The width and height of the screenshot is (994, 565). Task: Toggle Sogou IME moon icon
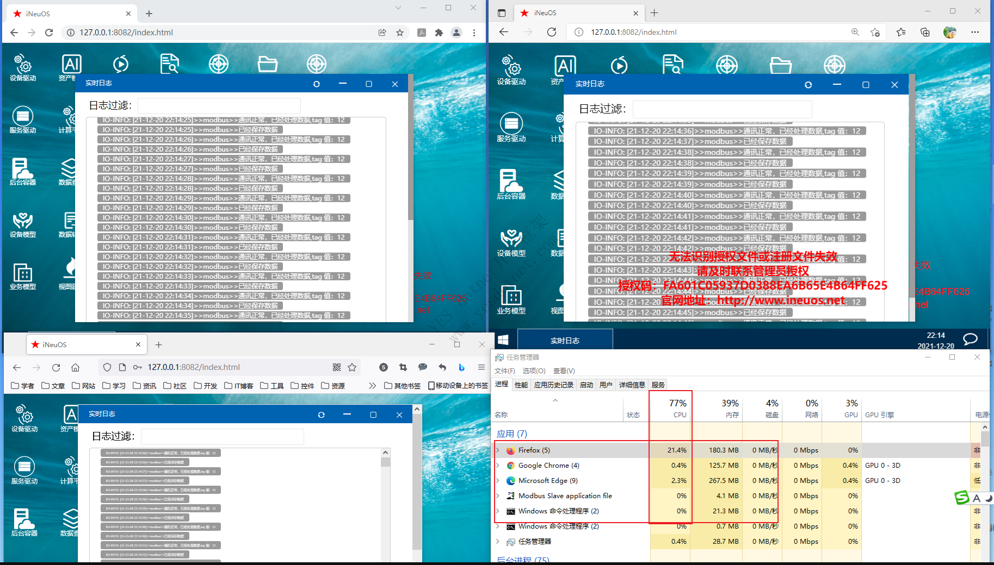(989, 498)
